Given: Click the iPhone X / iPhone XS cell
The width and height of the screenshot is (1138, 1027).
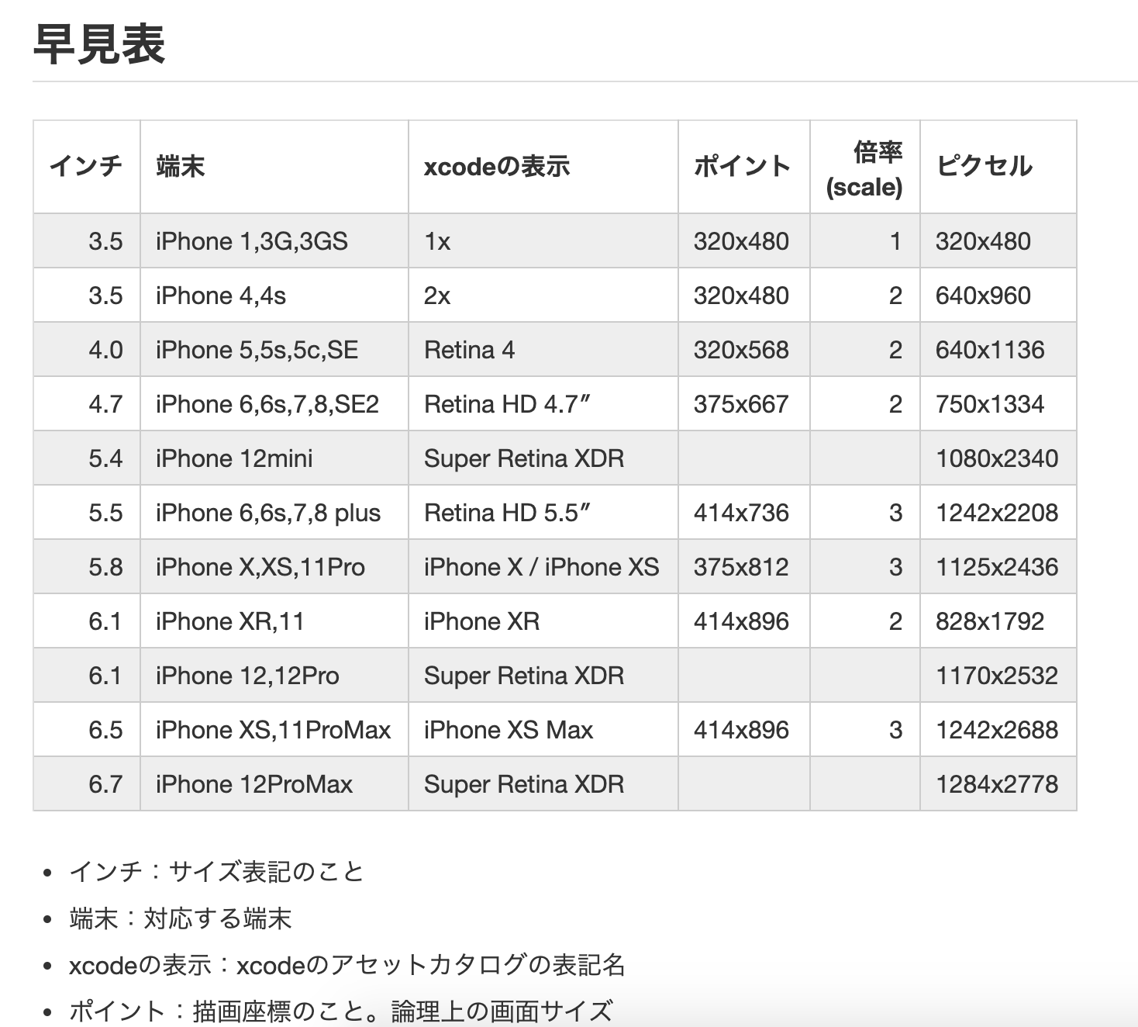Looking at the screenshot, I should pos(543,567).
